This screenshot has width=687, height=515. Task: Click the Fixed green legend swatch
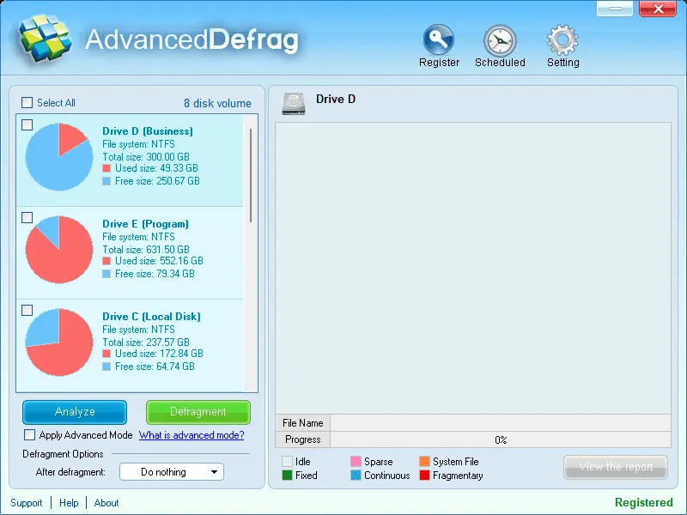pyautogui.click(x=288, y=476)
